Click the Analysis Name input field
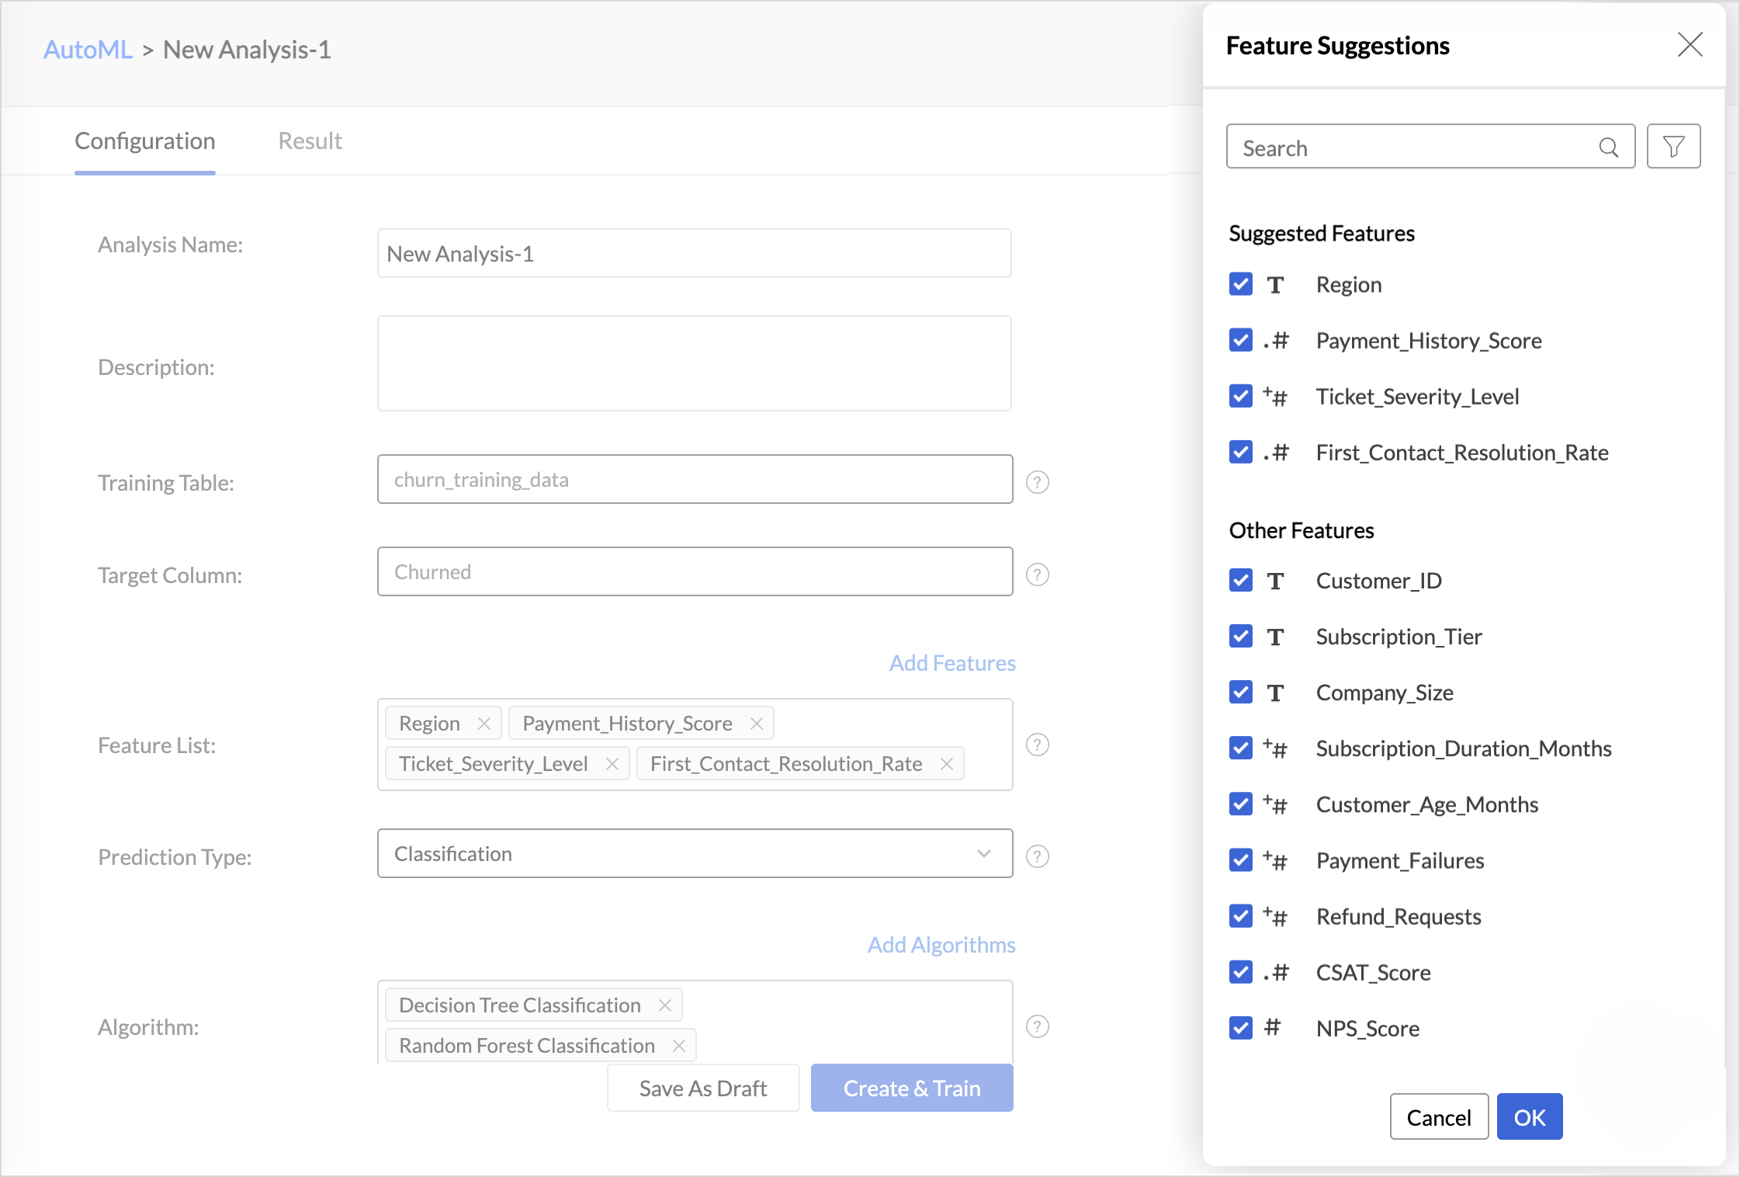Screen dimensions: 1740x1177 (x=694, y=253)
